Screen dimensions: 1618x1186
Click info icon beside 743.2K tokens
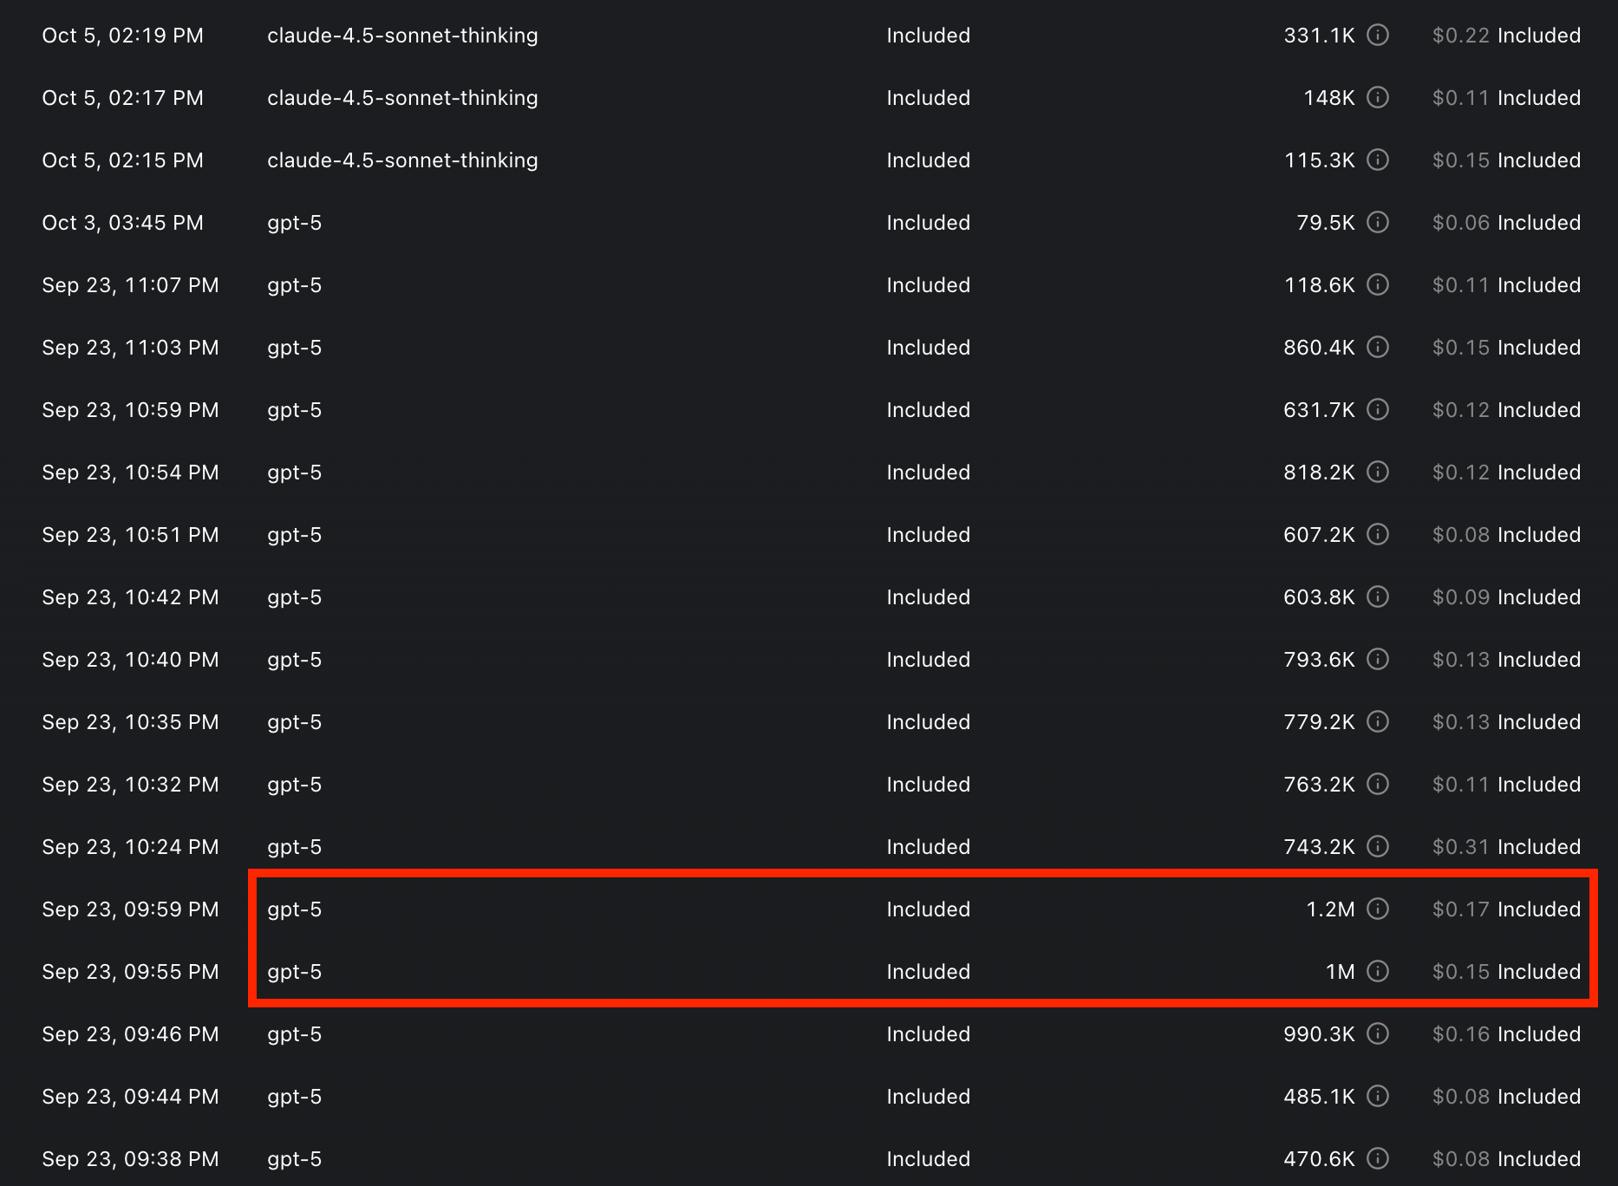pyautogui.click(x=1378, y=846)
